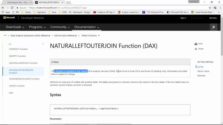223x125 pixels.
Task: Open IBN bookmark
Action: coord(16,12)
